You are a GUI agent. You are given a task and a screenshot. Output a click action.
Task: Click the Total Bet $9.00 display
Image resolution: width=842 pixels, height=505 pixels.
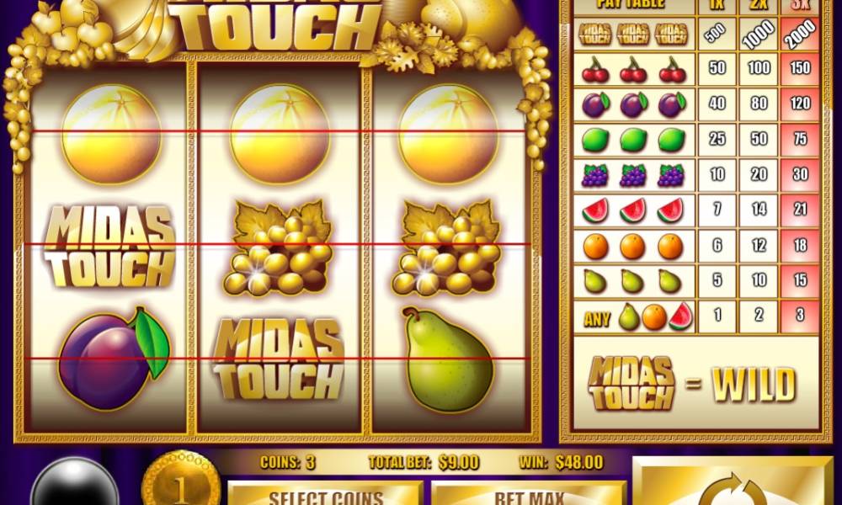point(424,462)
